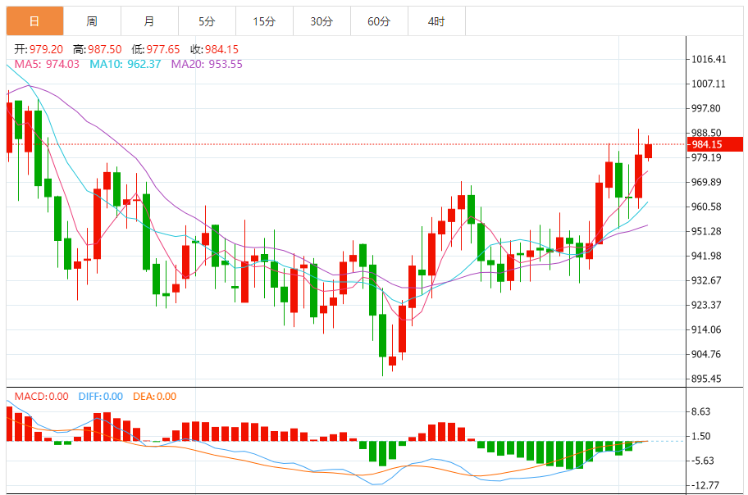The image size is (748, 495).
Task: Switch to the 月 monthly tab
Action: [149, 21]
